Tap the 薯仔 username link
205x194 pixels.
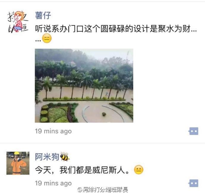[43, 15]
